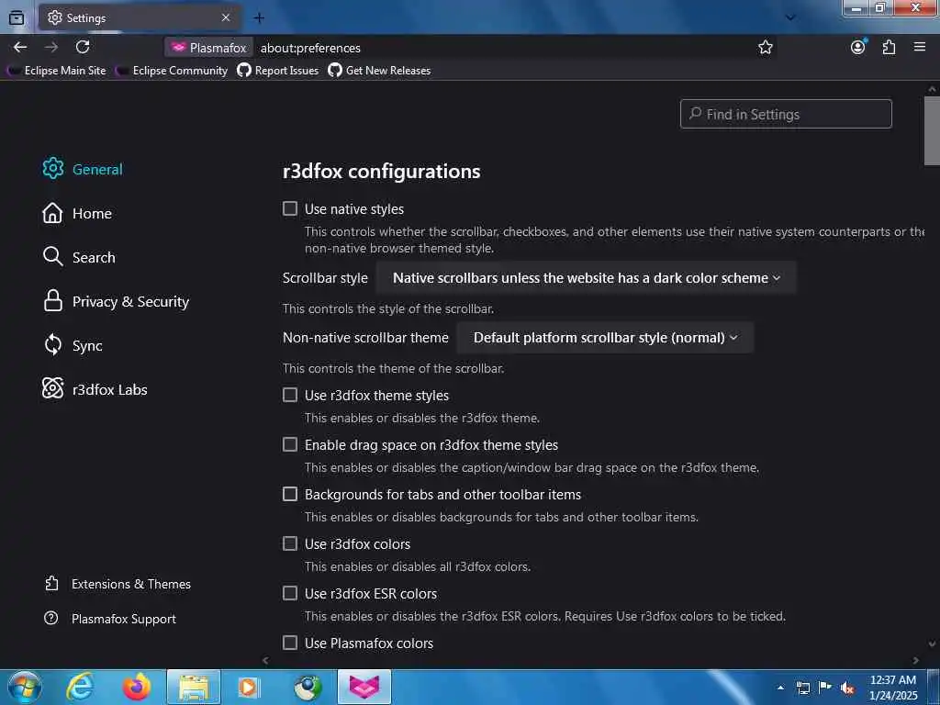Image resolution: width=940 pixels, height=705 pixels.
Task: Launch Firefox from the taskbar
Action: pos(137,687)
